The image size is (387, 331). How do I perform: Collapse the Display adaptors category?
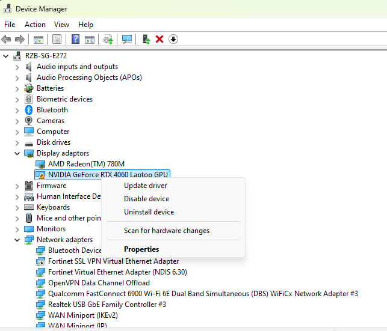[x=17, y=153]
